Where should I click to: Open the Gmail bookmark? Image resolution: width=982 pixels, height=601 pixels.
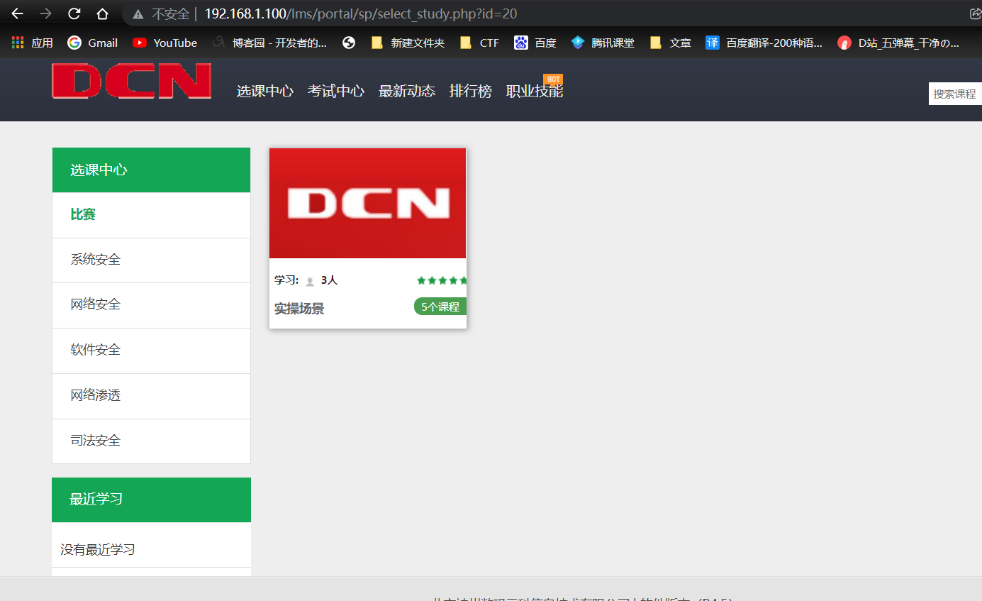[93, 43]
